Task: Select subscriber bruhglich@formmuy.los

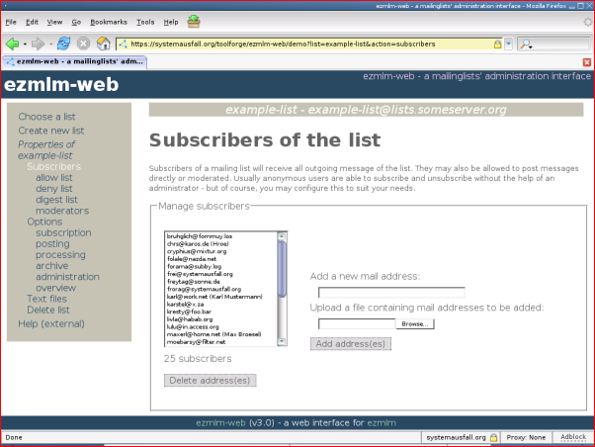Action: pyautogui.click(x=221, y=236)
